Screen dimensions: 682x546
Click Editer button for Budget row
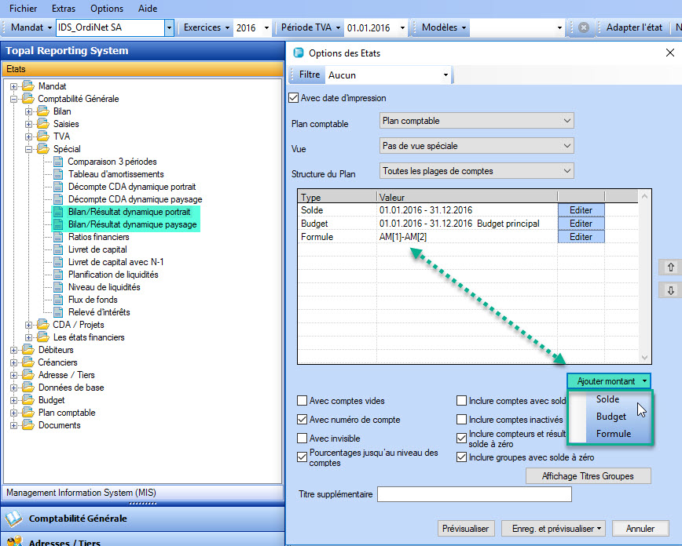pos(581,224)
